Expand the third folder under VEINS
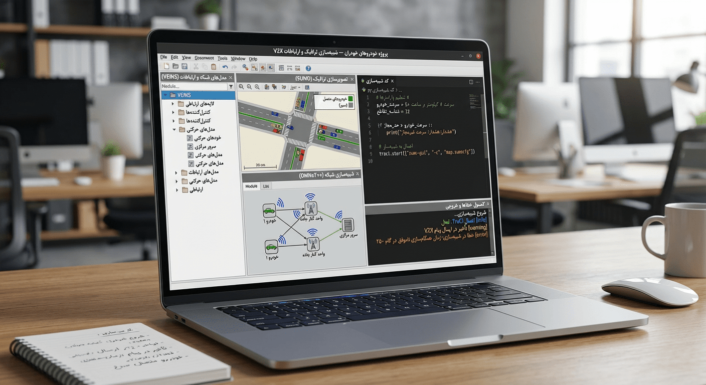 click(174, 121)
